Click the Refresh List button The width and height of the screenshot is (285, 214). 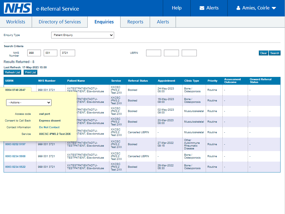pyautogui.click(x=12, y=72)
